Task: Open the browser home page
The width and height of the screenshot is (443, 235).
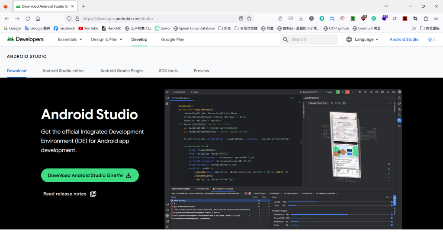Action: click(38, 19)
